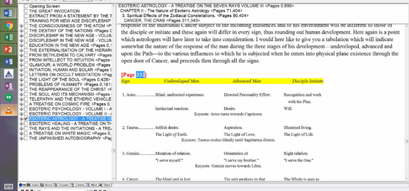Open Hangouts from the taskbar
The width and height of the screenshot is (409, 191).
(x=9, y=98)
